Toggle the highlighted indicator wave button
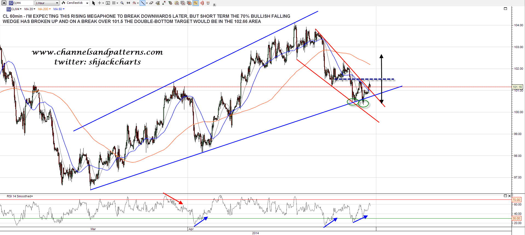 click(x=195, y=3)
